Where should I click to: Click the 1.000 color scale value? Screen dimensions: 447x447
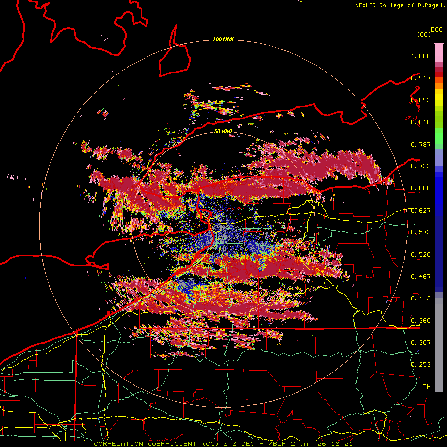tap(421, 56)
